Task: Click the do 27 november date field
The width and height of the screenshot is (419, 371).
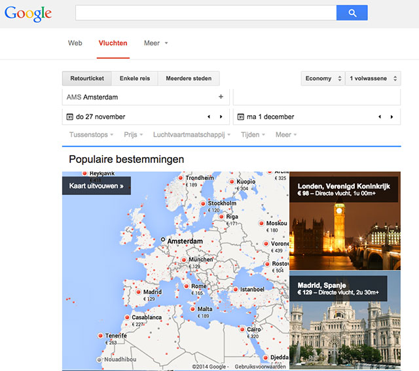Action: pos(145,116)
